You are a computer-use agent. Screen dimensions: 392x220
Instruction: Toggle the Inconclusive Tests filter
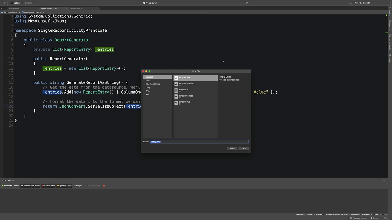click(x=30, y=186)
